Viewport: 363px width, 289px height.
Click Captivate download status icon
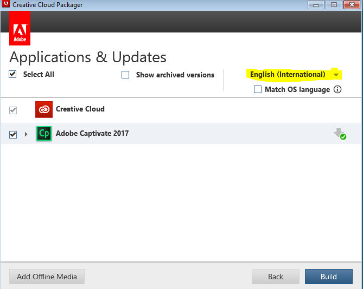pos(340,134)
